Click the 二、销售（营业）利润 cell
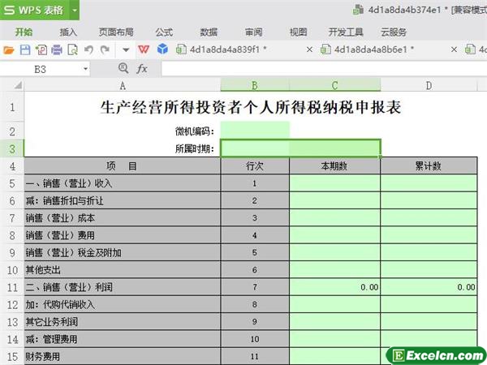This screenshot has height=365, width=487. coord(123,287)
